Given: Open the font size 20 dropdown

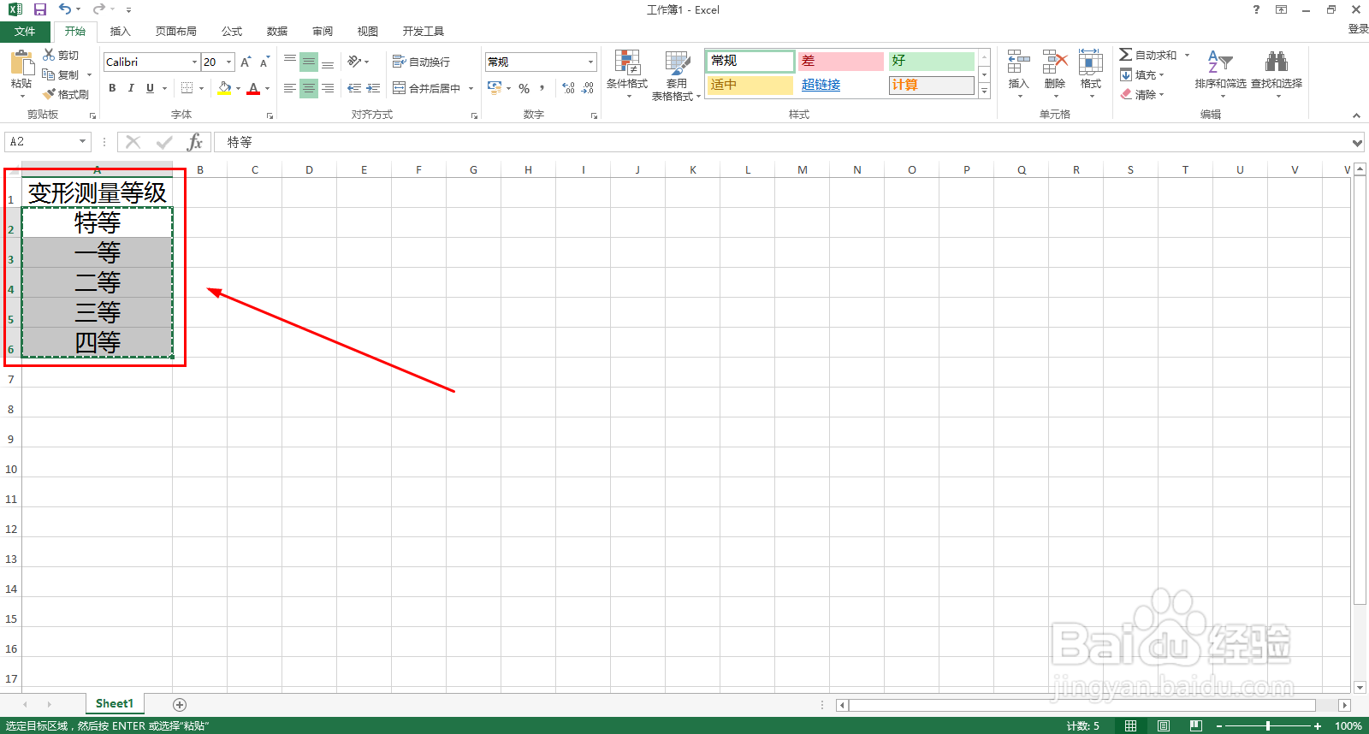Looking at the screenshot, I should click(228, 62).
